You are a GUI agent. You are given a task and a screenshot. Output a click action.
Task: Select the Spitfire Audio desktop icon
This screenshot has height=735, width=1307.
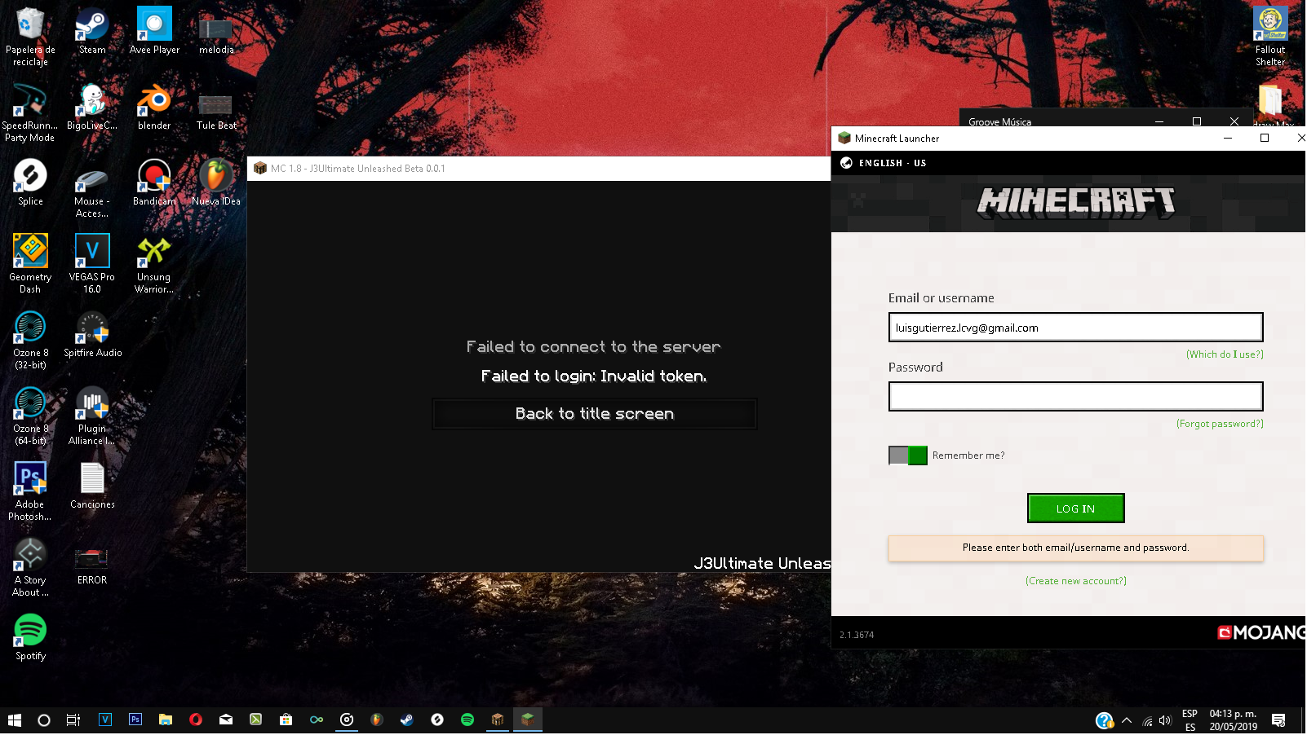click(92, 334)
